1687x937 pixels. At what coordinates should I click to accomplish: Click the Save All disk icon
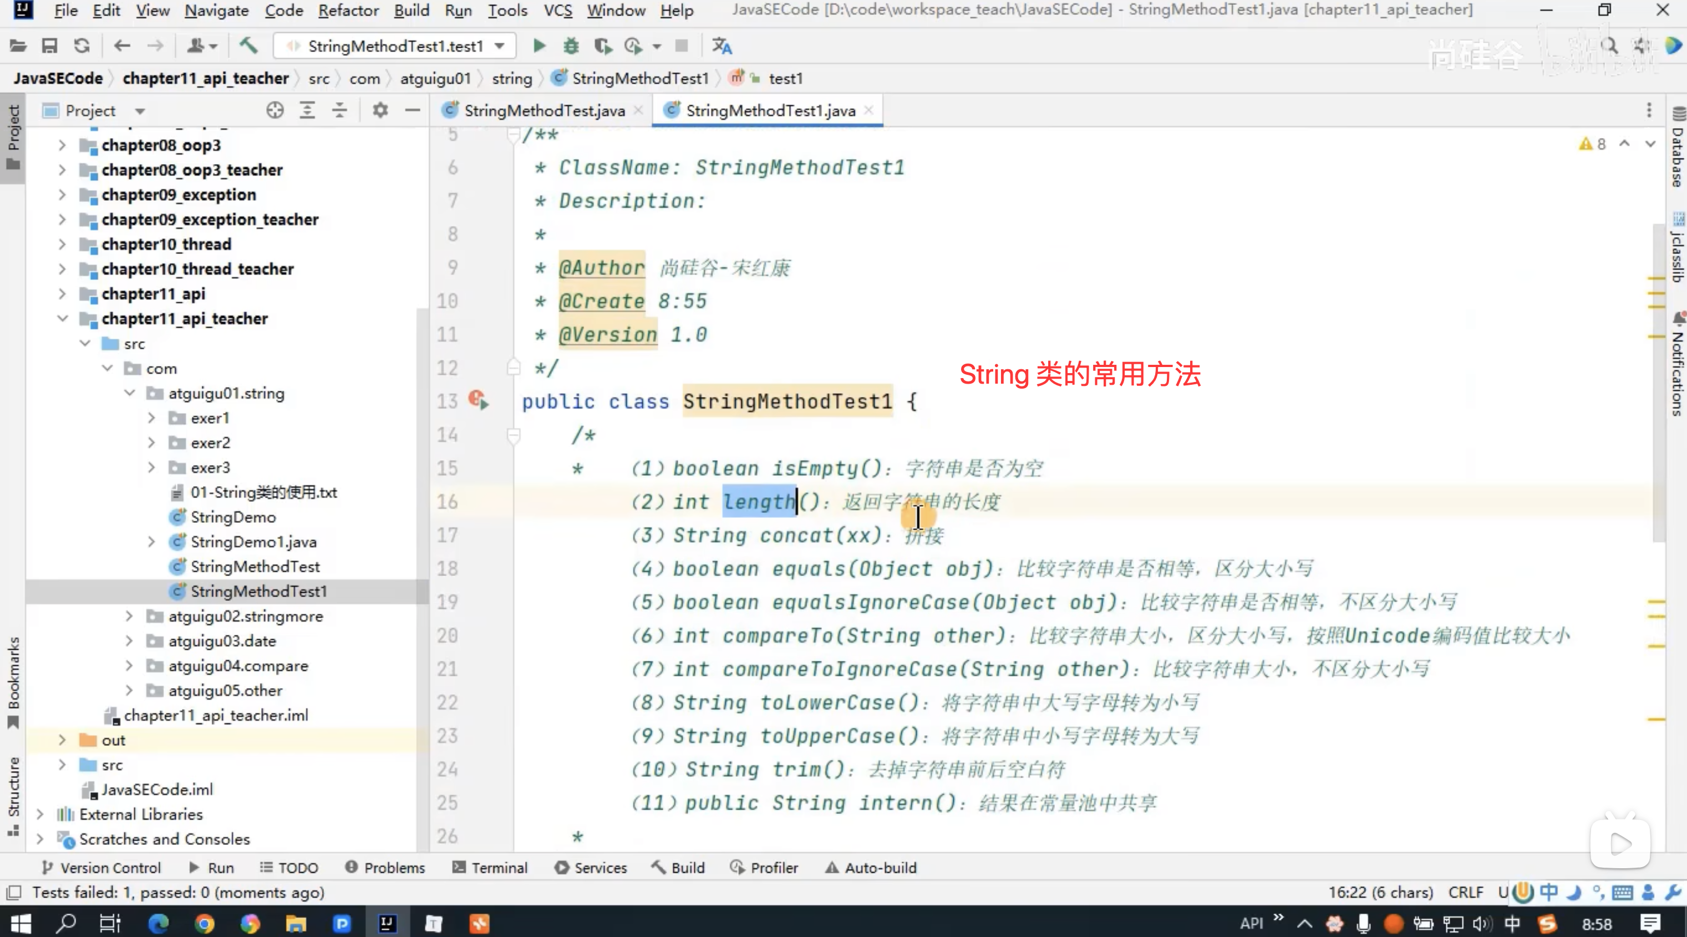(x=50, y=46)
